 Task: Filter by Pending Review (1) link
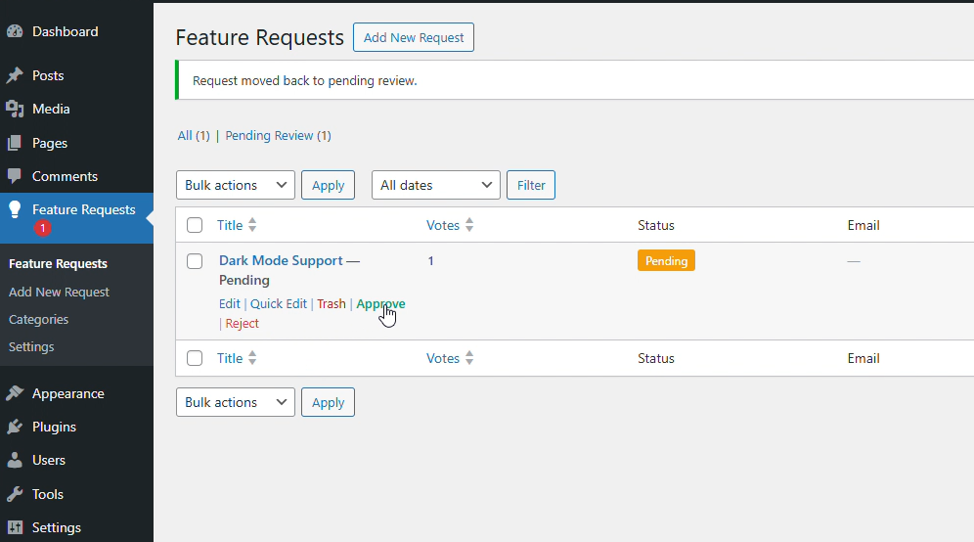(x=279, y=135)
